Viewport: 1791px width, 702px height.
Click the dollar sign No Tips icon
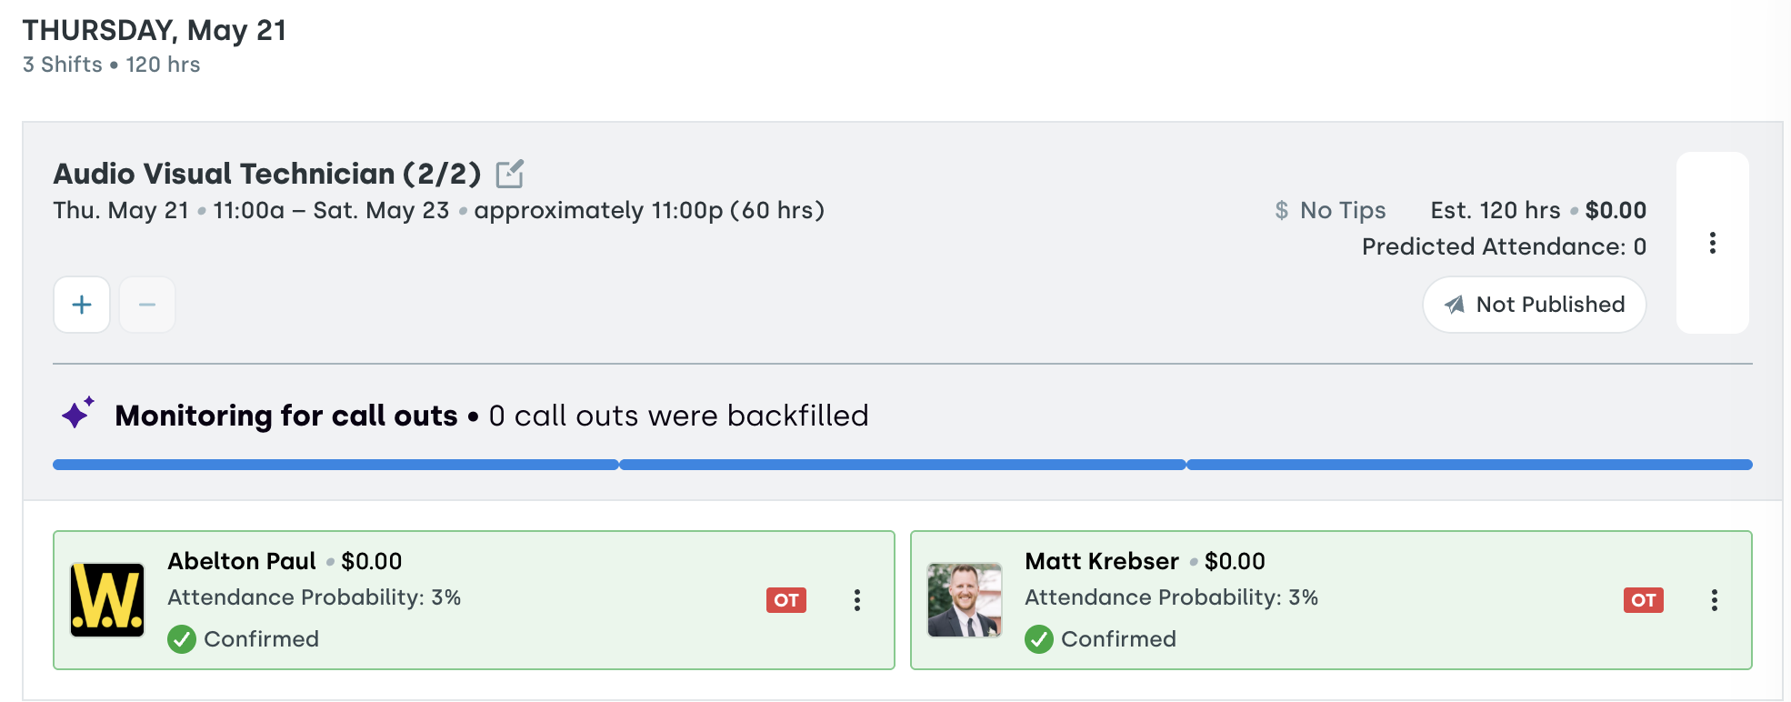click(1282, 211)
